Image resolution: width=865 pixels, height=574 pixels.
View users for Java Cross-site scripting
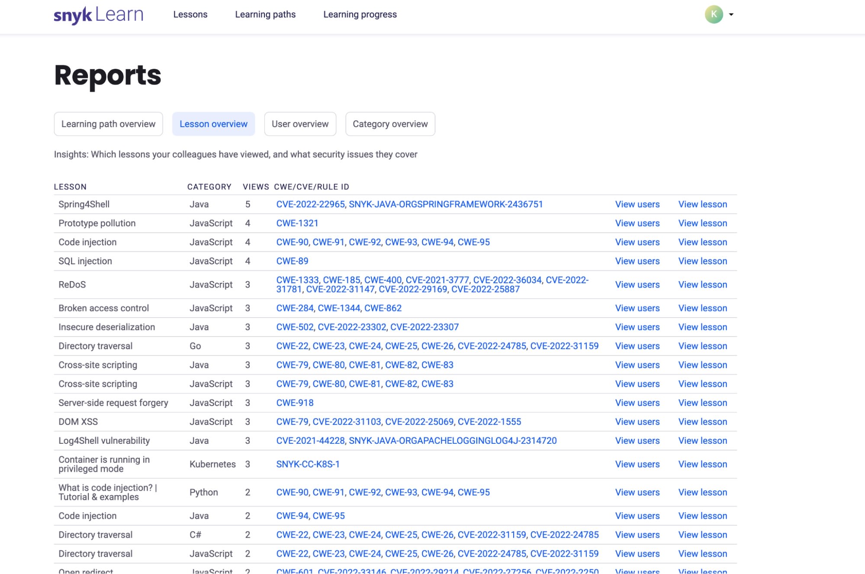(x=637, y=365)
